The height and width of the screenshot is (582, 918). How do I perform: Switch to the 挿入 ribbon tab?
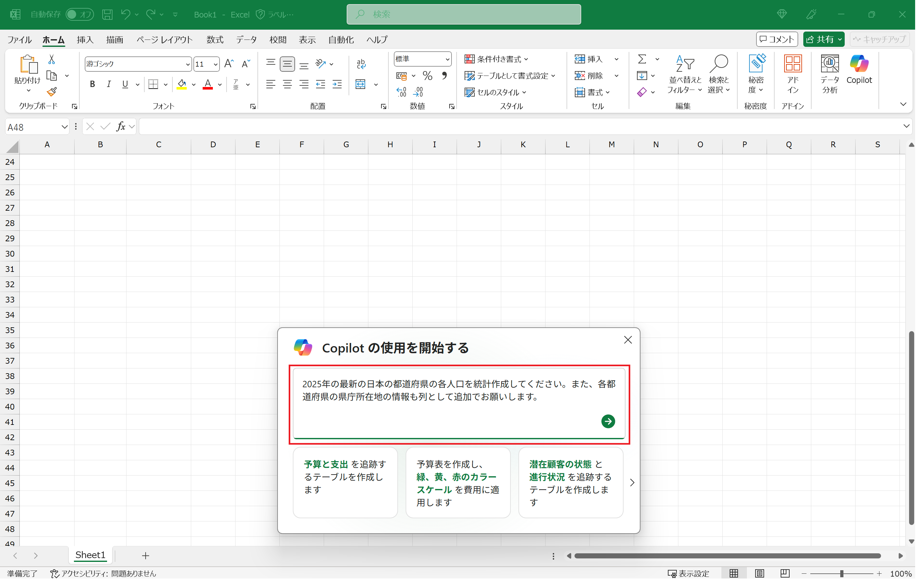pyautogui.click(x=85, y=40)
